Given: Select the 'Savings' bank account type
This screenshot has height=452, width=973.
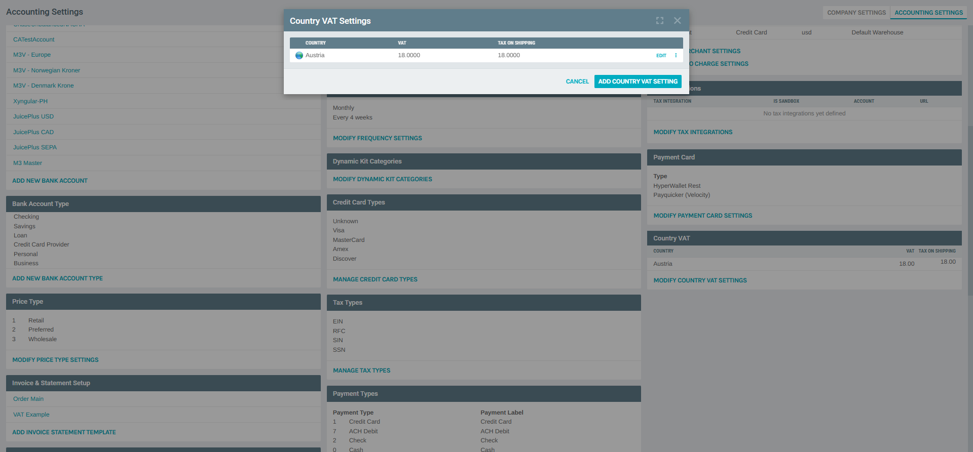Looking at the screenshot, I should coord(24,226).
